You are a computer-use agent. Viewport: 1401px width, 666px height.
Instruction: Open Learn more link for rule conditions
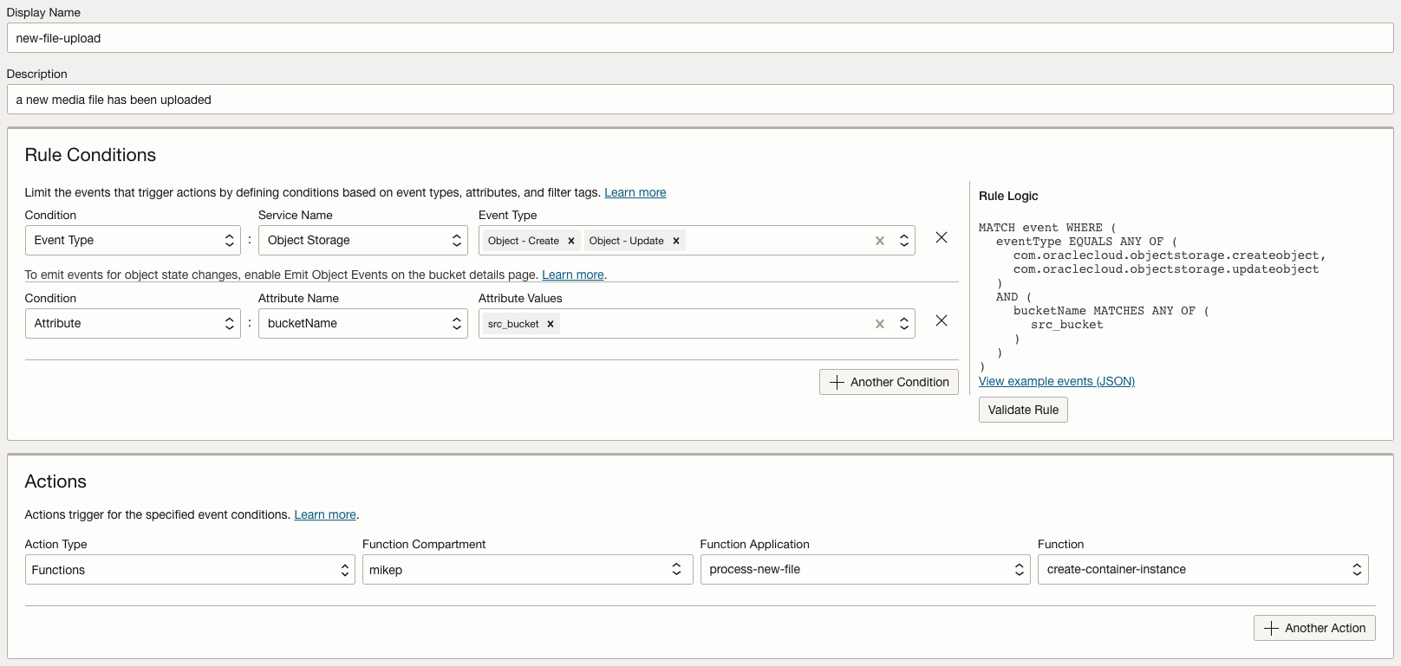(635, 192)
